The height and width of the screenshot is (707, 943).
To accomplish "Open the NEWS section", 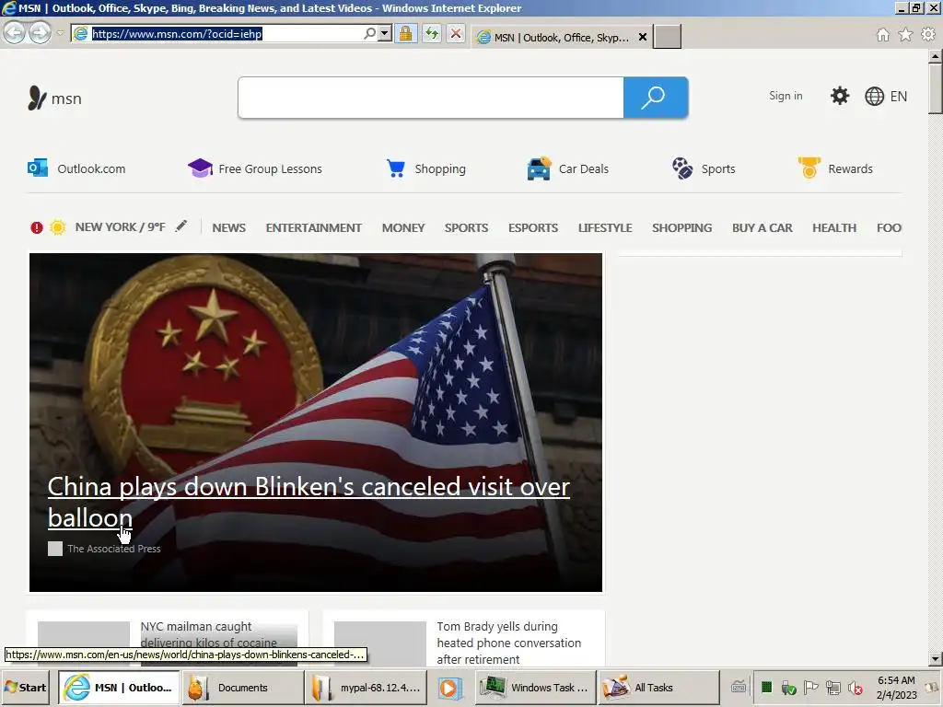I will click(x=229, y=228).
